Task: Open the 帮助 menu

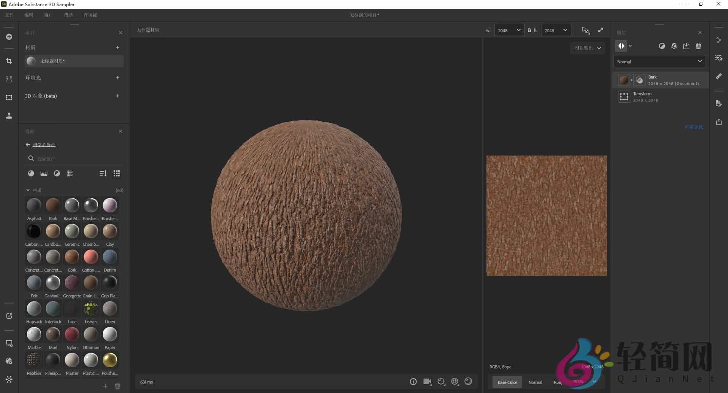Action: (68, 15)
